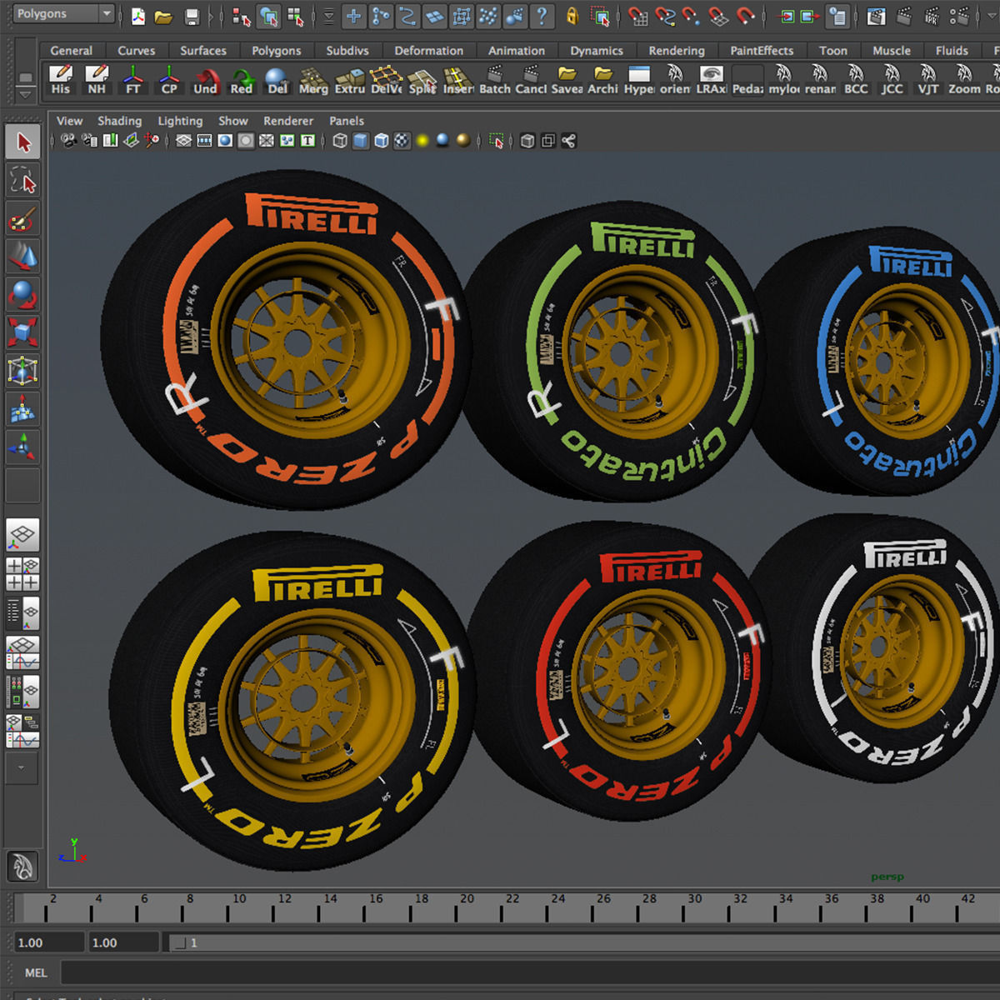Activate the Lasso select tool

(22, 181)
